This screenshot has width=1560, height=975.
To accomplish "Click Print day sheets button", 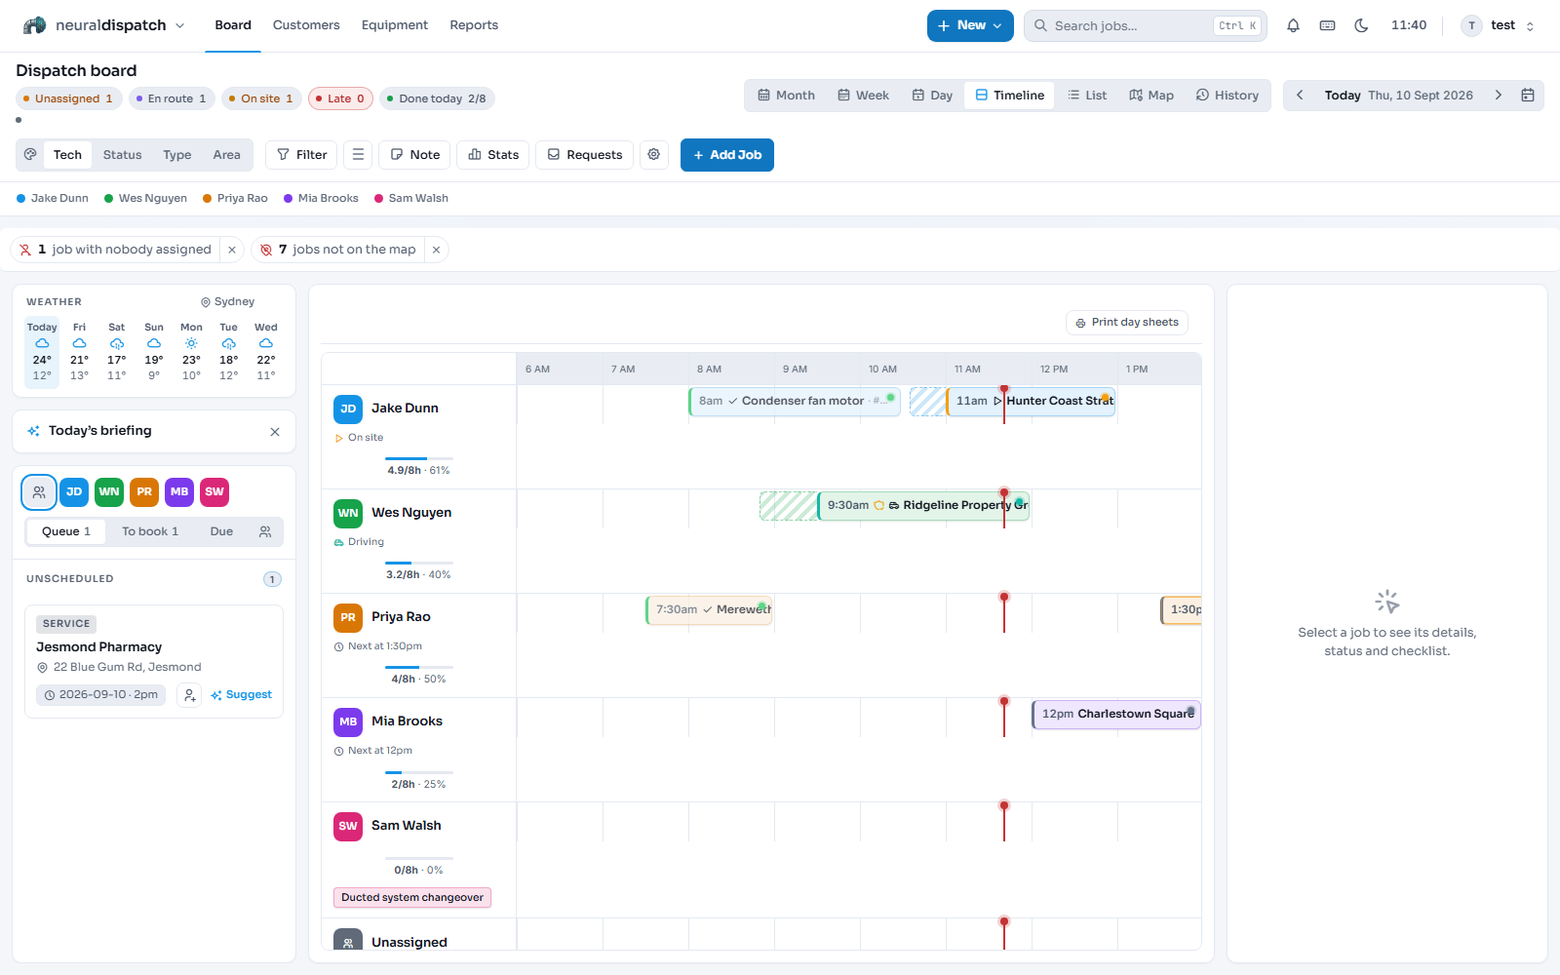I will coord(1127,323).
